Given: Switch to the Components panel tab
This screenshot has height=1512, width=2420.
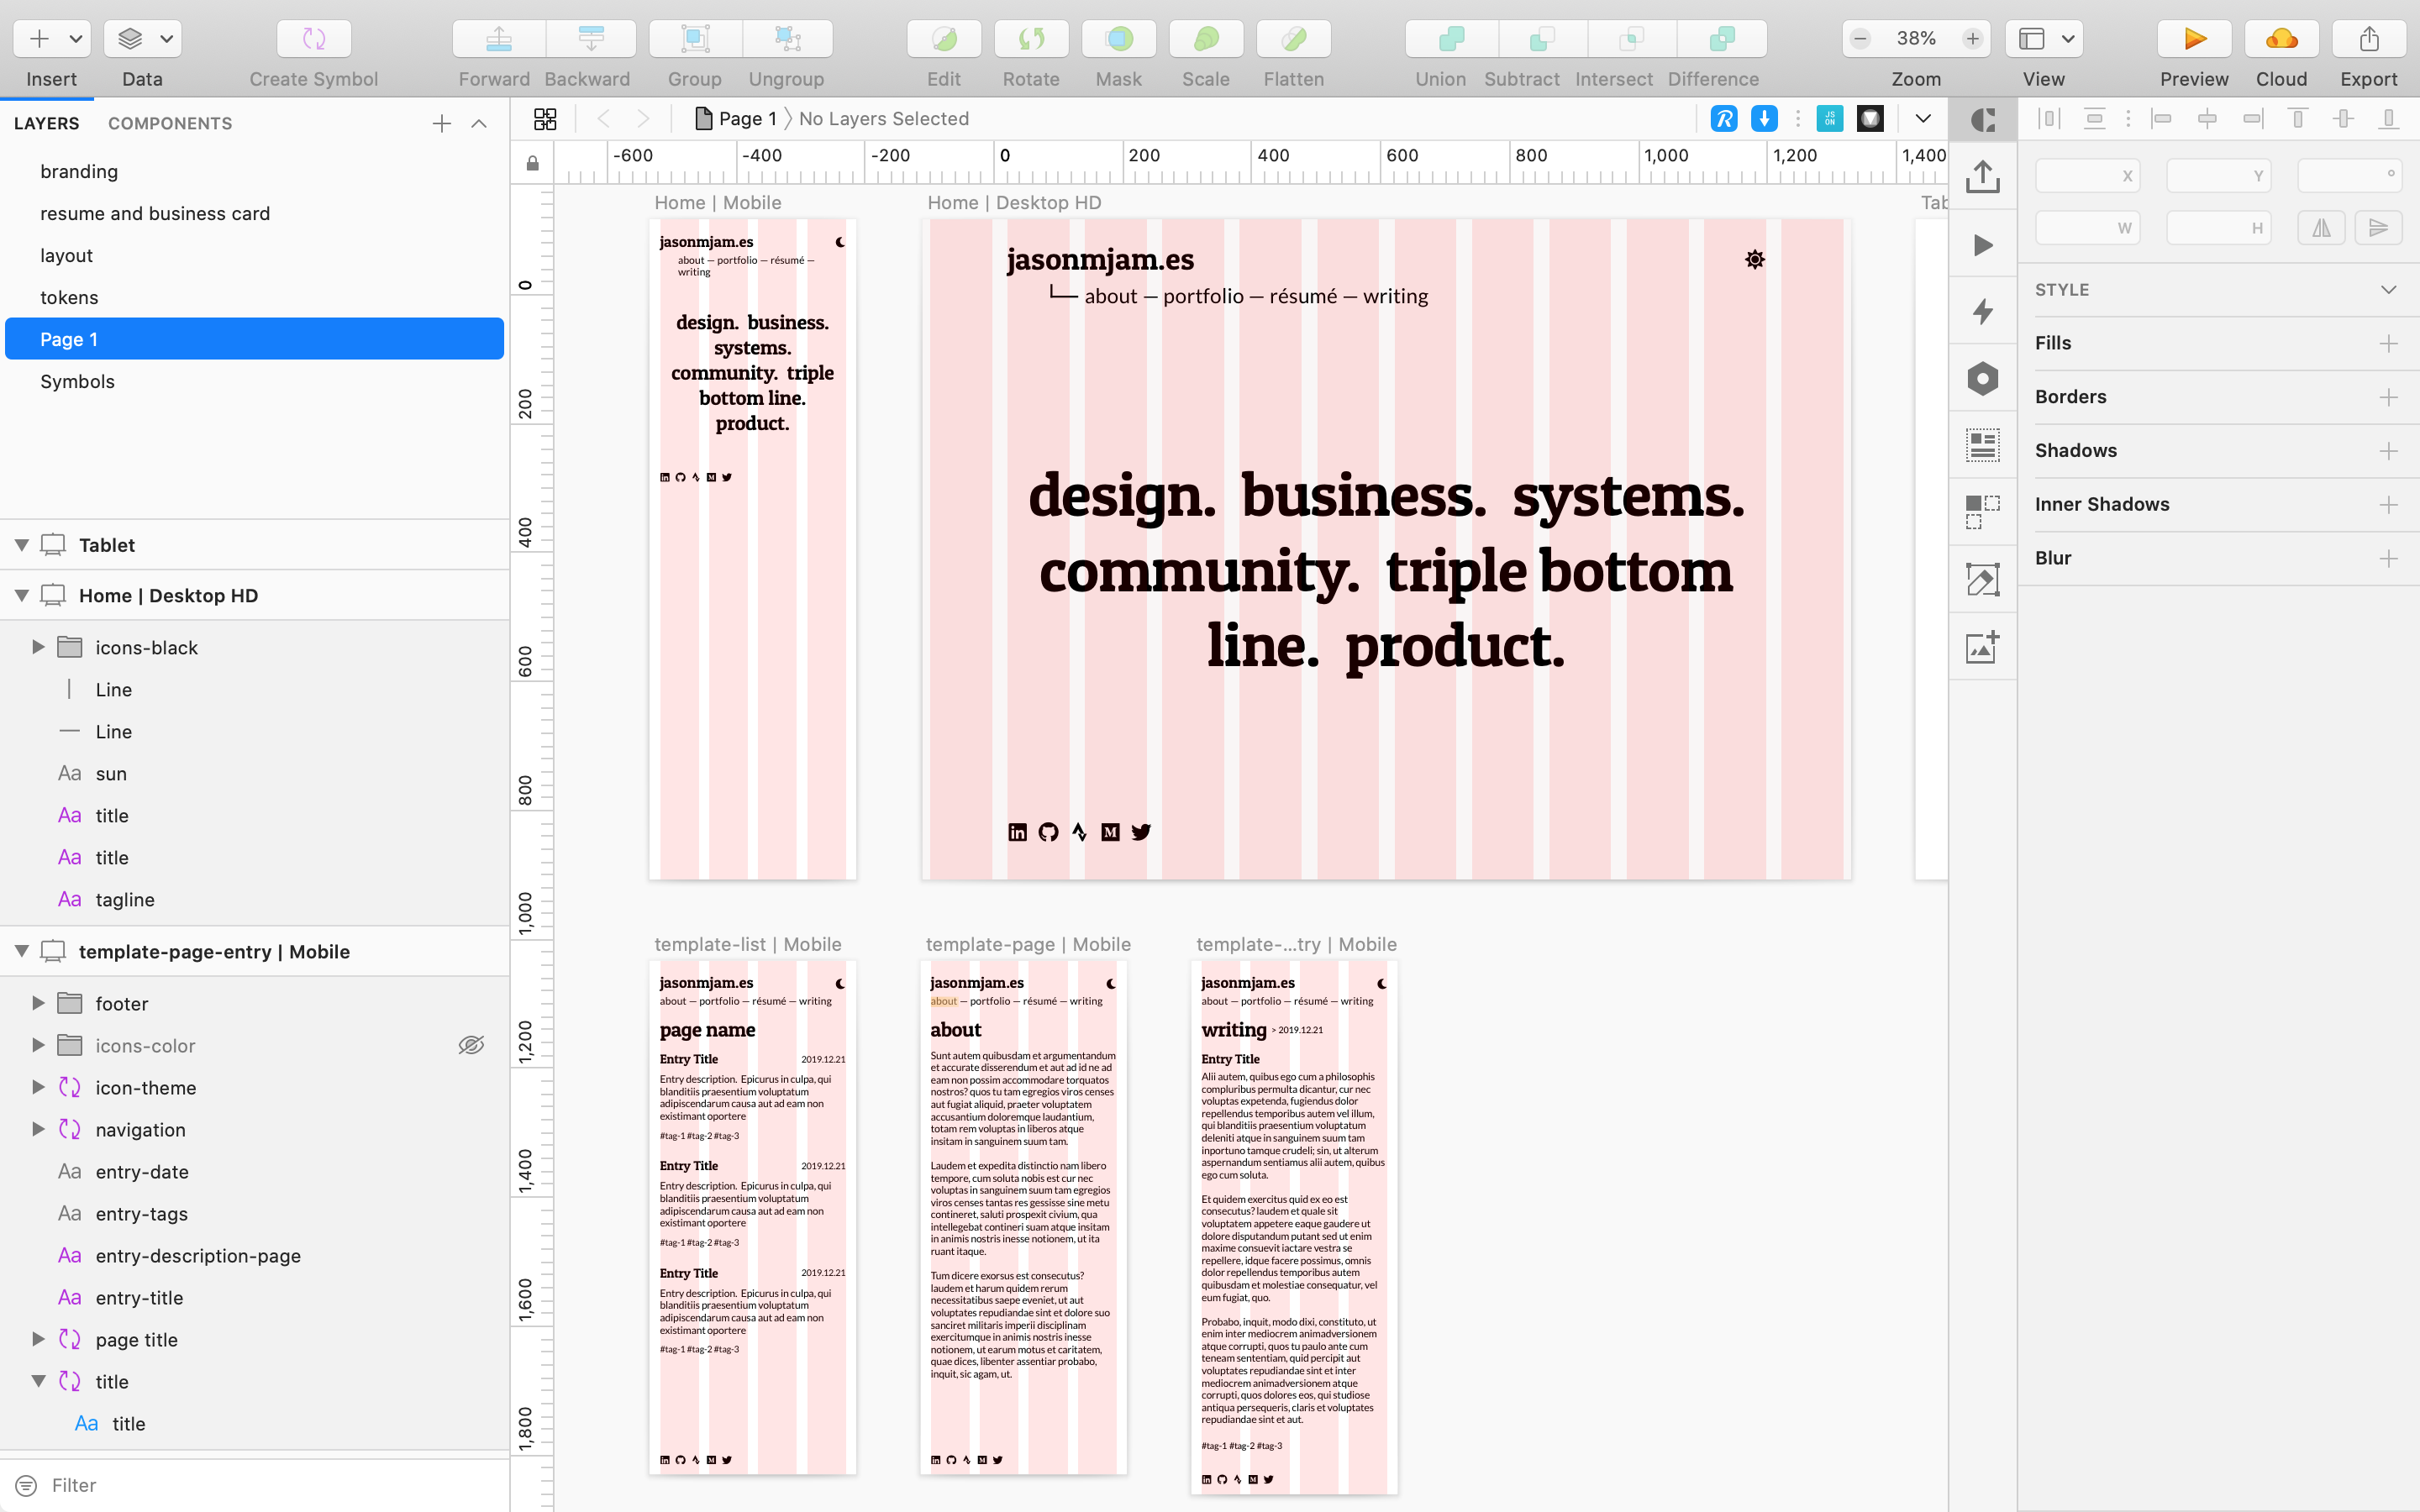Looking at the screenshot, I should [169, 122].
